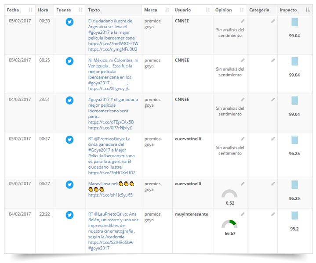Click impact bar for the 00:25 tweet
The width and height of the screenshot is (316, 263).
tap(294, 61)
